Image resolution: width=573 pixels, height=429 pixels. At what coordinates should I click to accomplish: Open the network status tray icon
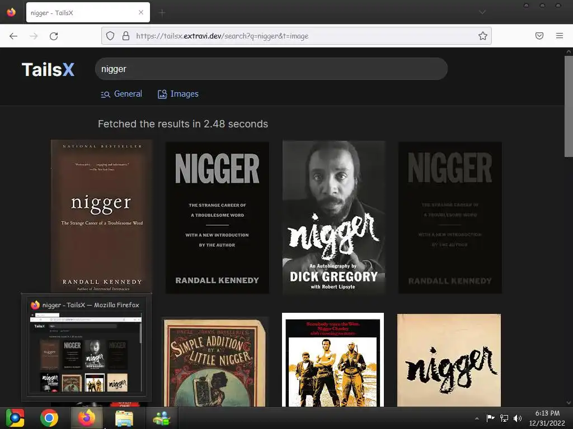pos(504,418)
